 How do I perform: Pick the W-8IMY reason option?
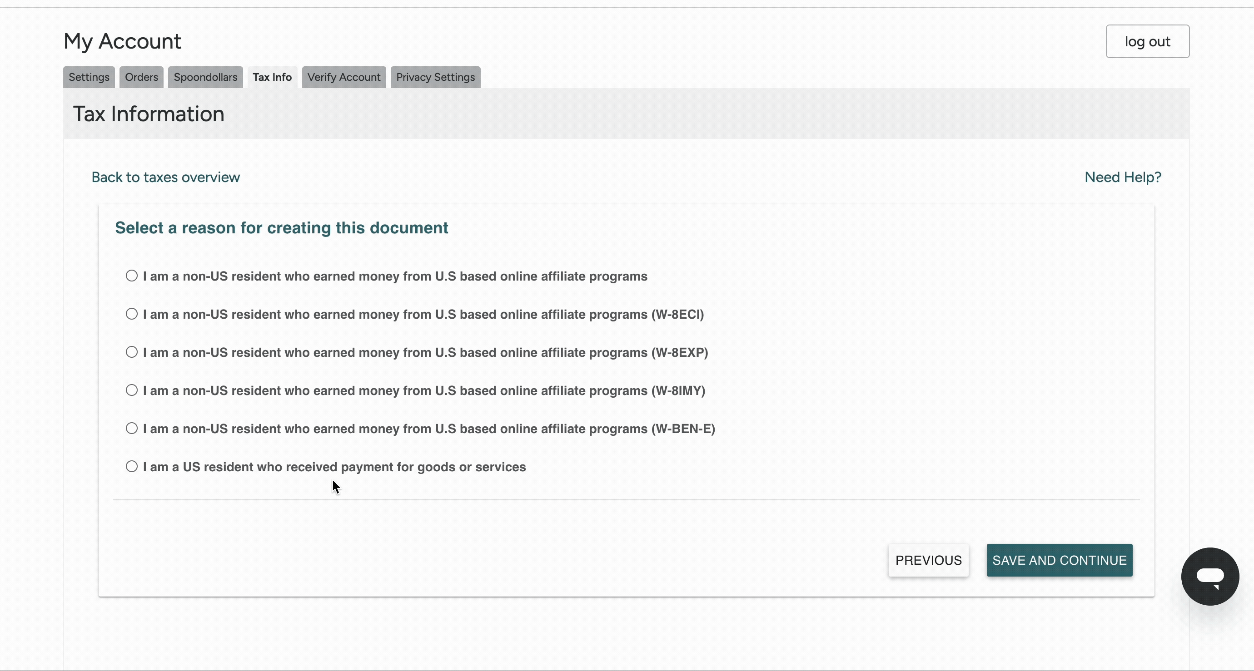[x=131, y=390]
